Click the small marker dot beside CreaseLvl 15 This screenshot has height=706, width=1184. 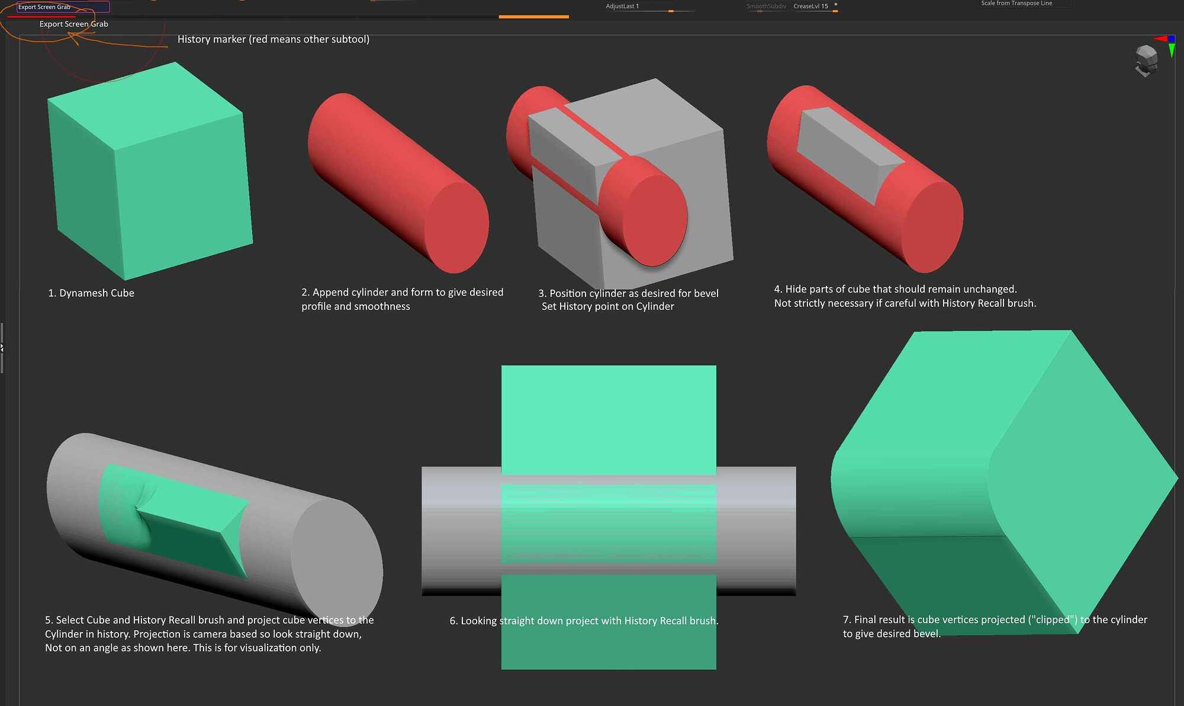(x=836, y=5)
